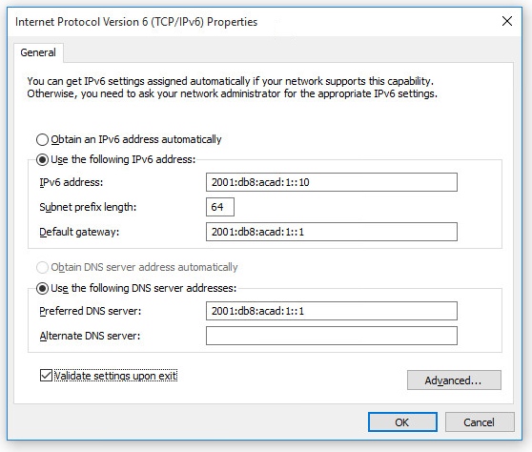Toggle Validate settings upon exit checkbox
This screenshot has height=452, width=532.
(x=46, y=376)
